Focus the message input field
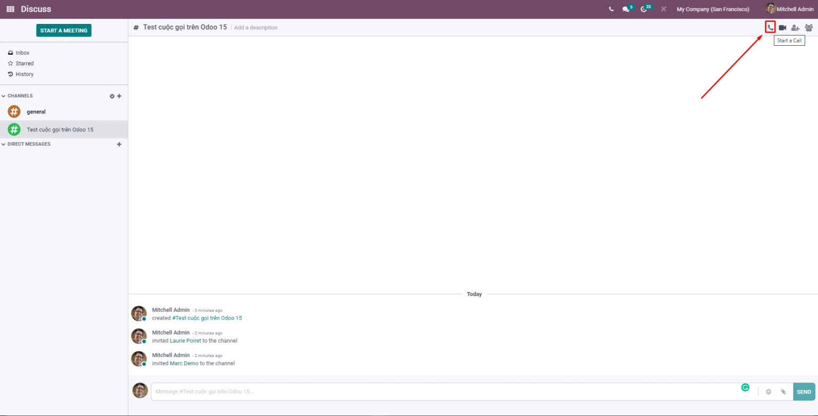The height and width of the screenshot is (416, 818). [447, 392]
